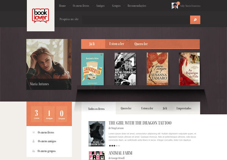Click the Book Lover logo
The width and height of the screenshot is (227, 160).
point(40,15)
